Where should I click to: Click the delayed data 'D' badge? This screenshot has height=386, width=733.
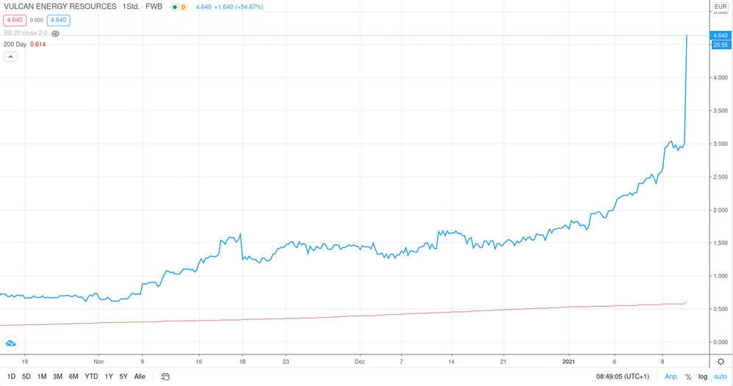click(x=183, y=7)
